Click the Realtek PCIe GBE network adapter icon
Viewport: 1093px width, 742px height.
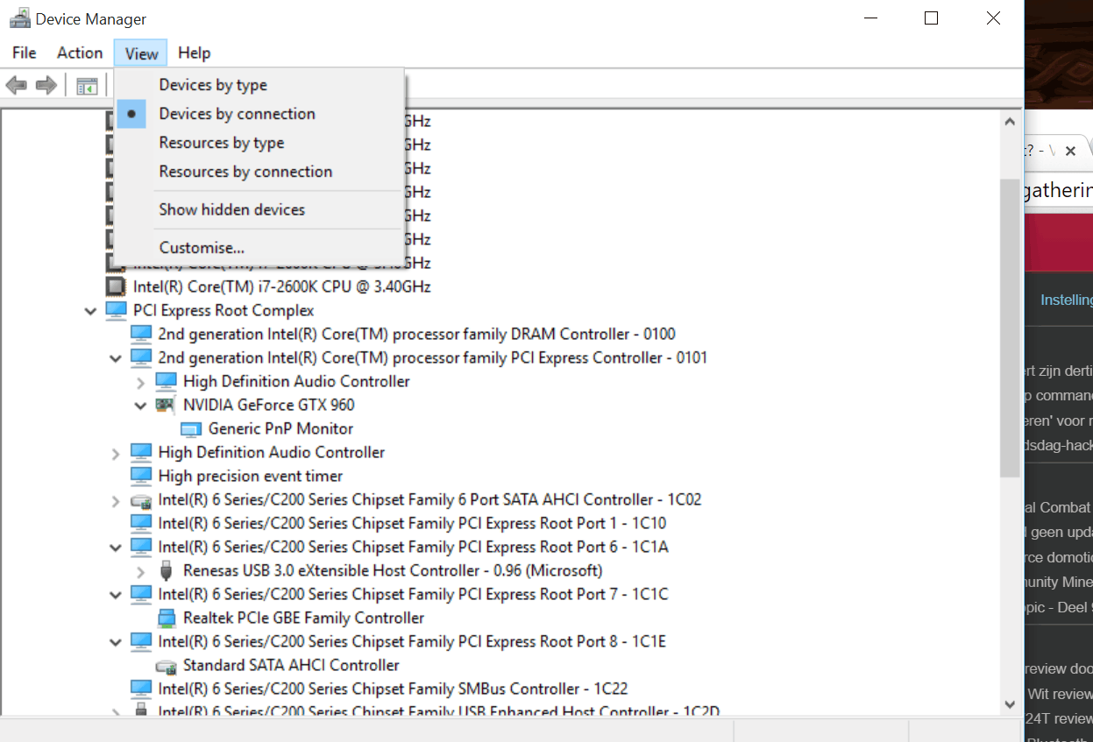coord(166,618)
